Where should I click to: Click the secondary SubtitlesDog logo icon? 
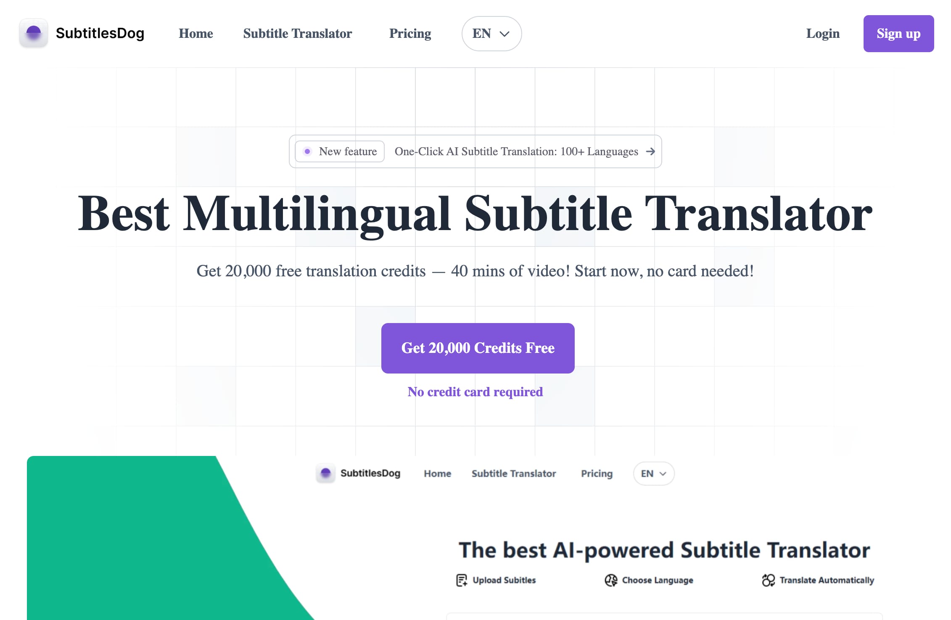point(324,473)
